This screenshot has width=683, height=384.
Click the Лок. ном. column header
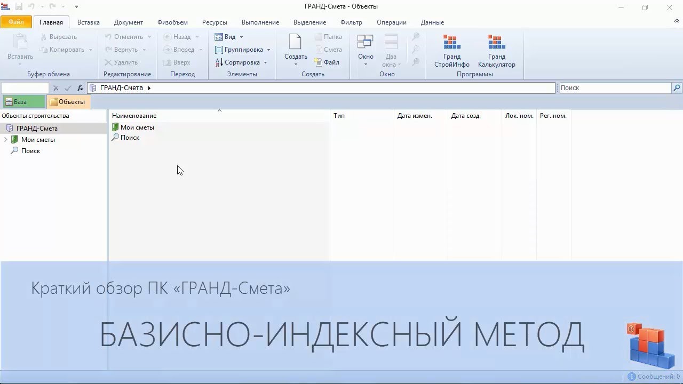point(519,116)
